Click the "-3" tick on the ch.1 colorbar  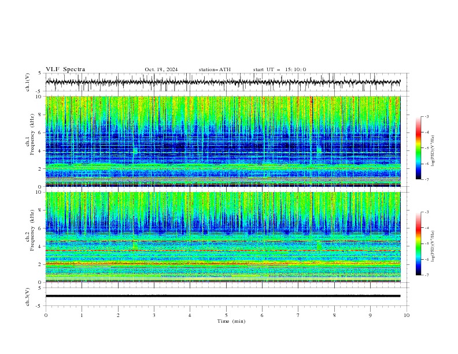tap(427, 116)
